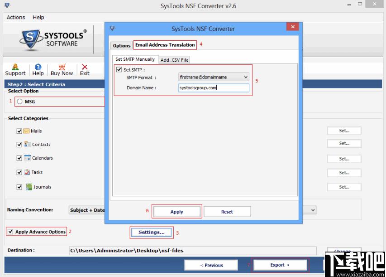386x277 pixels.
Task: Toggle the Set SMTP checkbox
Action: 119,69
